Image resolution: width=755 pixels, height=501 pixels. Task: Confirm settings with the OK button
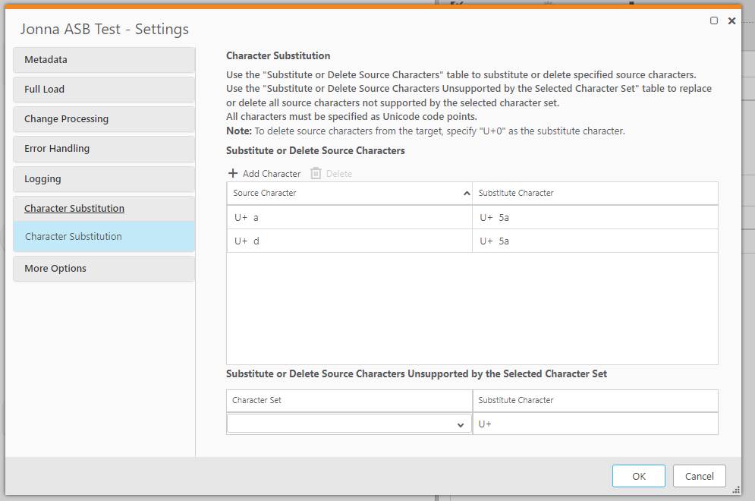(638, 476)
